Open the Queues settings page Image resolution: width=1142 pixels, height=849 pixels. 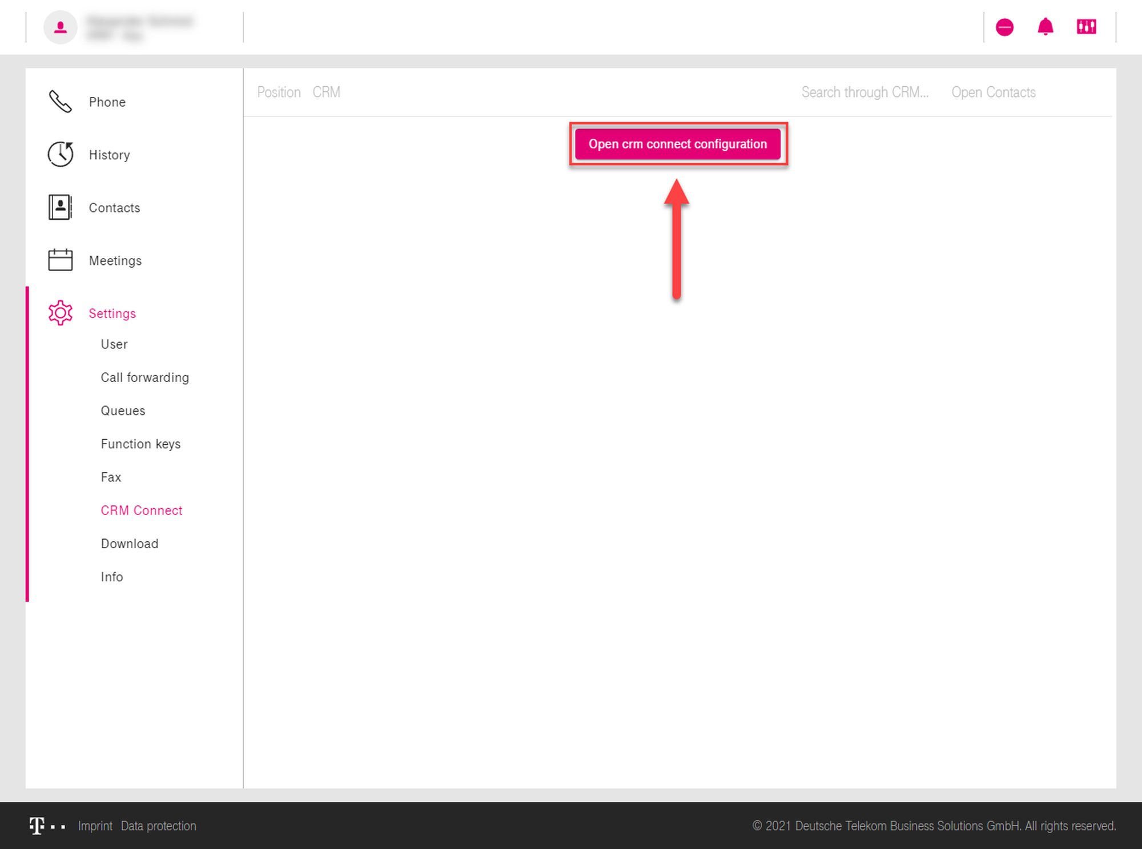coord(123,411)
